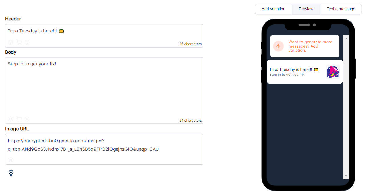Click the cart icon in Header field

pyautogui.click(x=19, y=42)
